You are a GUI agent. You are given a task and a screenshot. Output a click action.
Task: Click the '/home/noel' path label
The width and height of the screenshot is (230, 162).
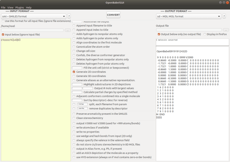click(8, 26)
